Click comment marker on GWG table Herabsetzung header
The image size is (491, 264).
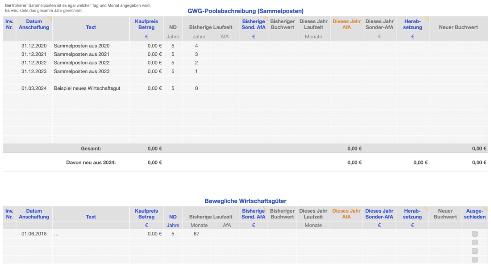427,19
